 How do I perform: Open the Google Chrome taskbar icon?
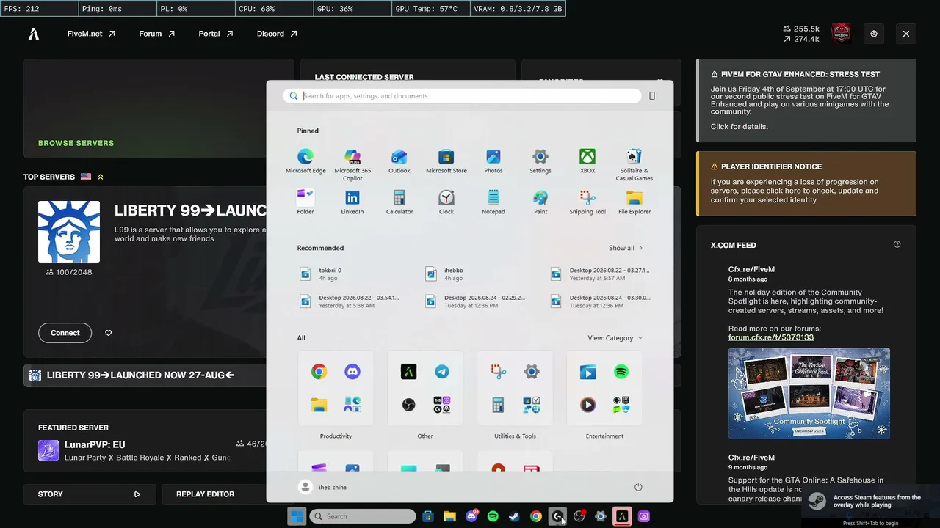pyautogui.click(x=536, y=516)
